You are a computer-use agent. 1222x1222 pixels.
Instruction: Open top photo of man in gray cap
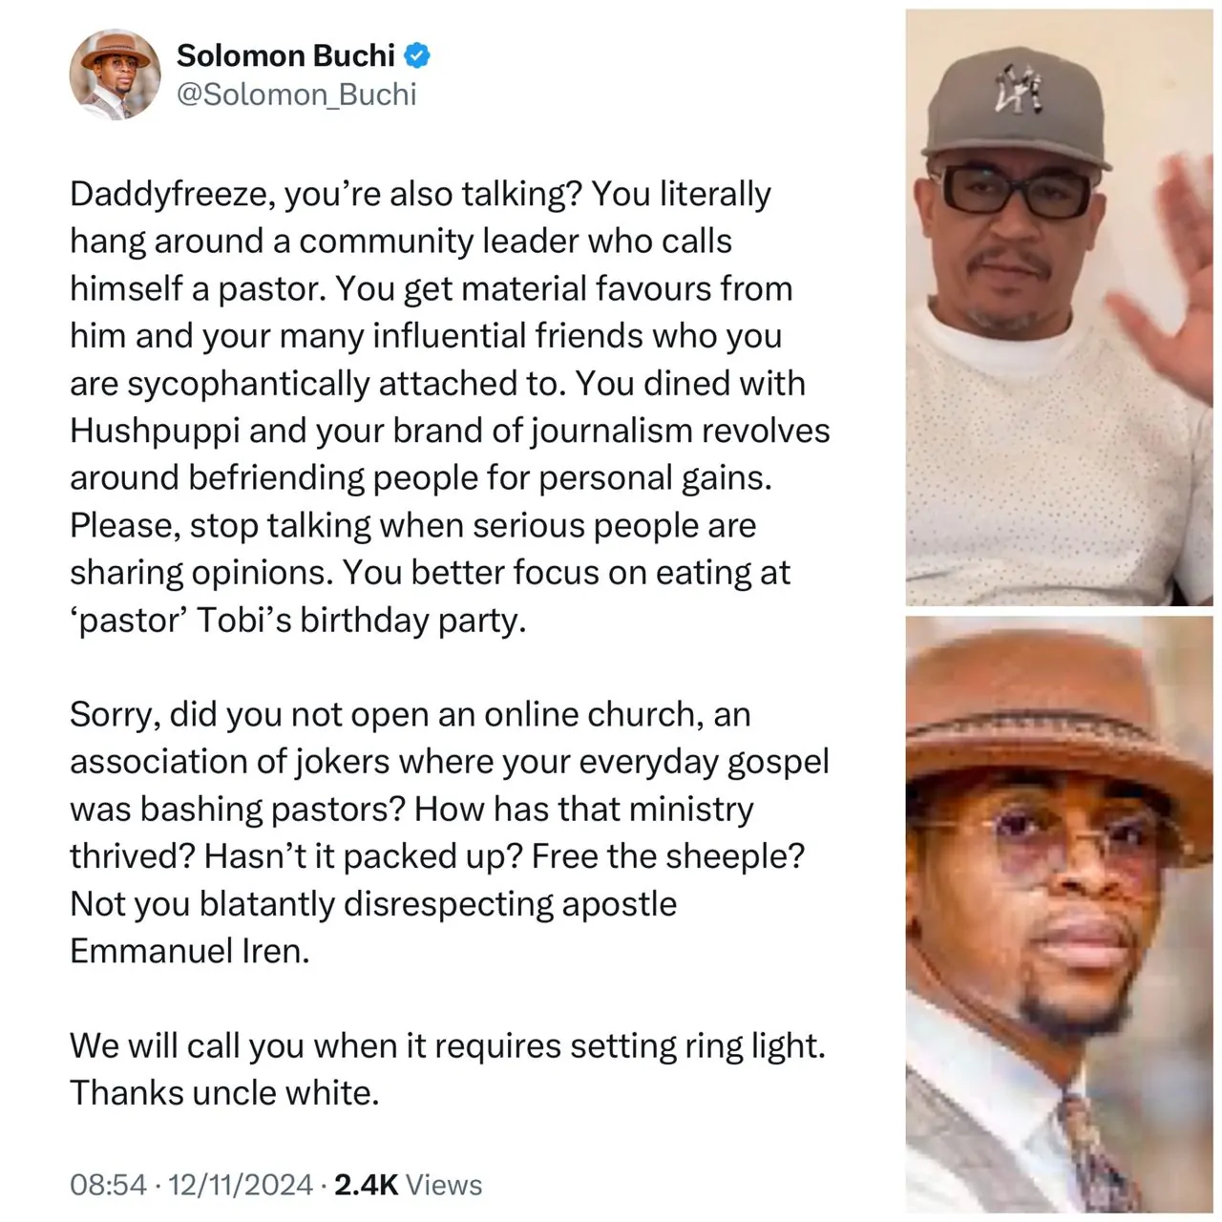pyautogui.click(x=1059, y=307)
